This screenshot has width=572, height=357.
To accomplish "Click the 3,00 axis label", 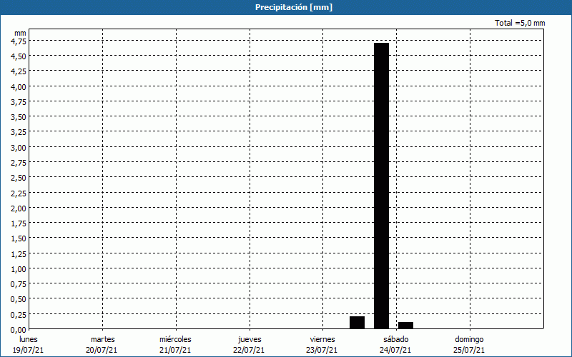I will tap(19, 148).
